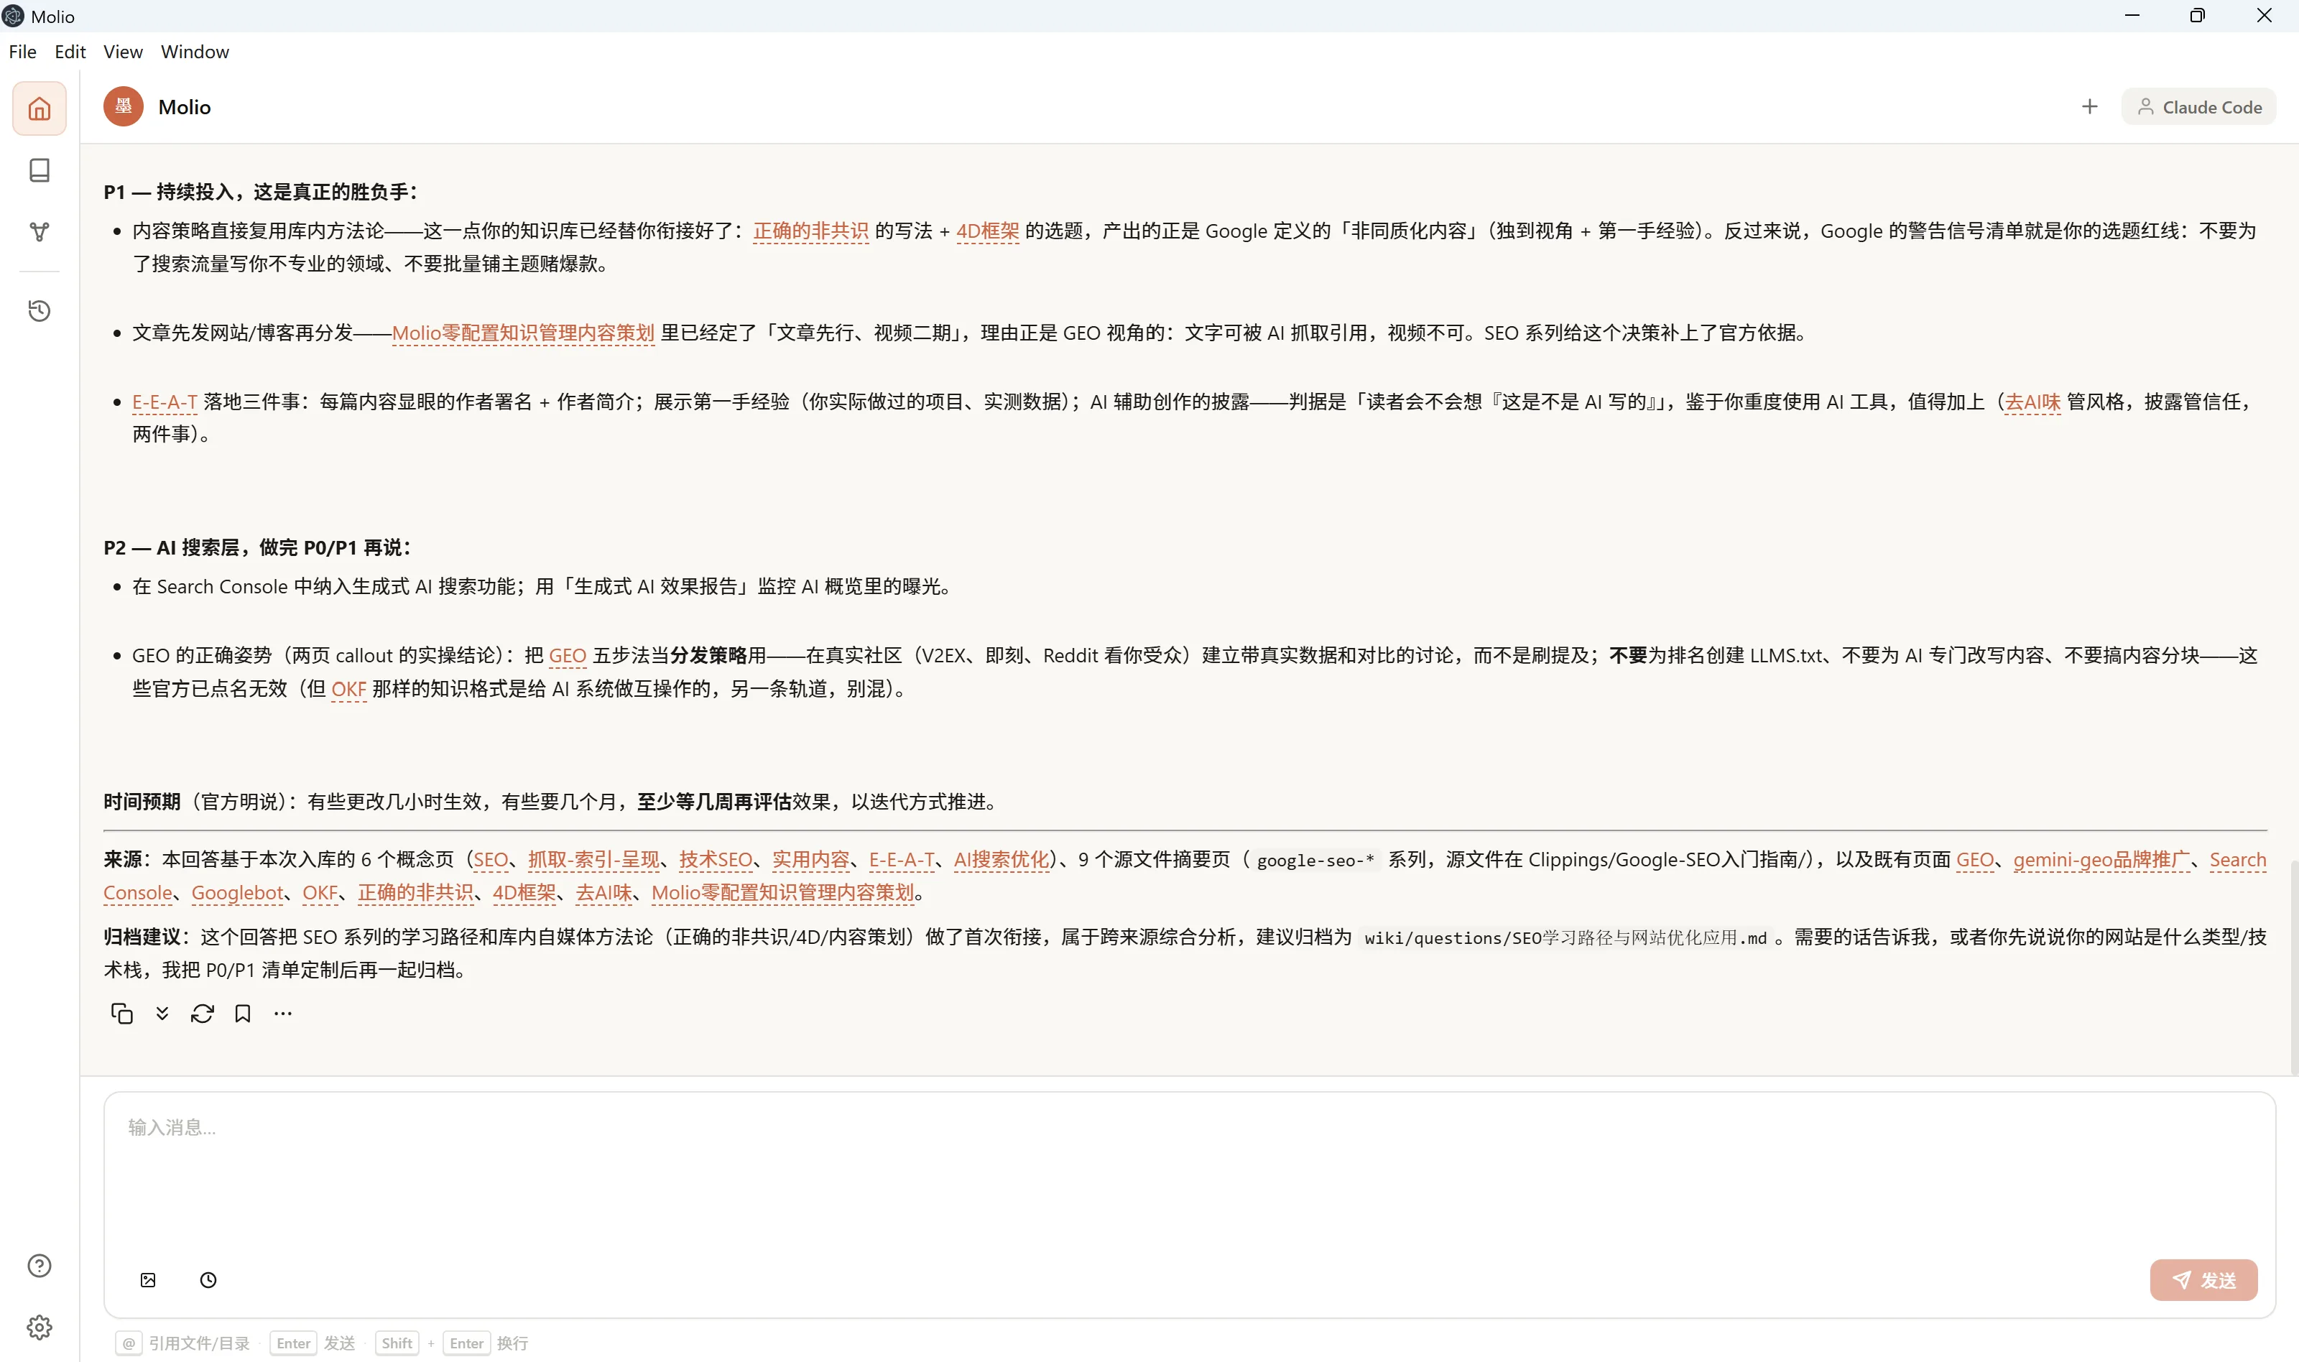Open the gemini-geo品牌推广 source link
The height and width of the screenshot is (1362, 2299).
[x=2101, y=860]
